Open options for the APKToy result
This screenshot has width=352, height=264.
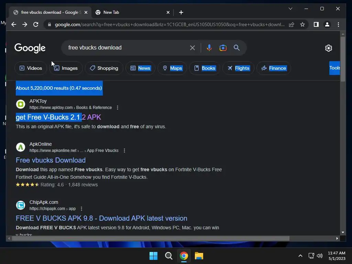pyautogui.click(x=118, y=108)
